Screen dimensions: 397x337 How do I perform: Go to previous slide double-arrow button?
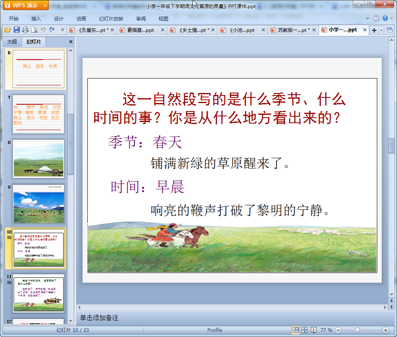point(391,301)
